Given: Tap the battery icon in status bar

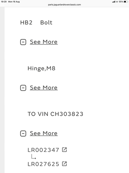Looking at the screenshot, I should 126,2.
